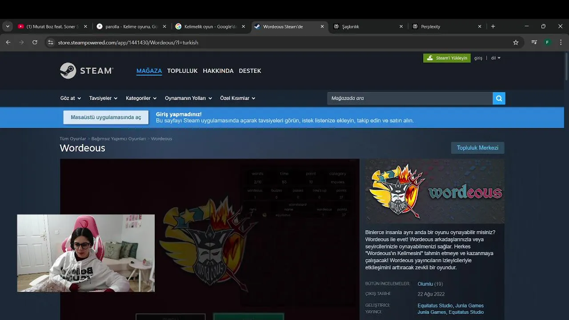
Task: Click Masaüstü uygulamasında aç button
Action: tap(106, 117)
